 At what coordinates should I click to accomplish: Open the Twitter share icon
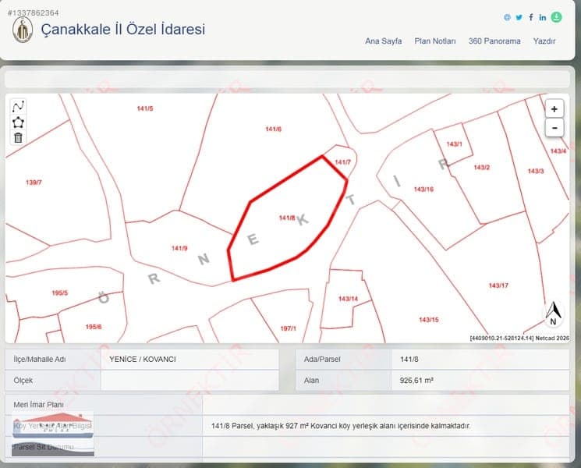pyautogui.click(x=519, y=17)
